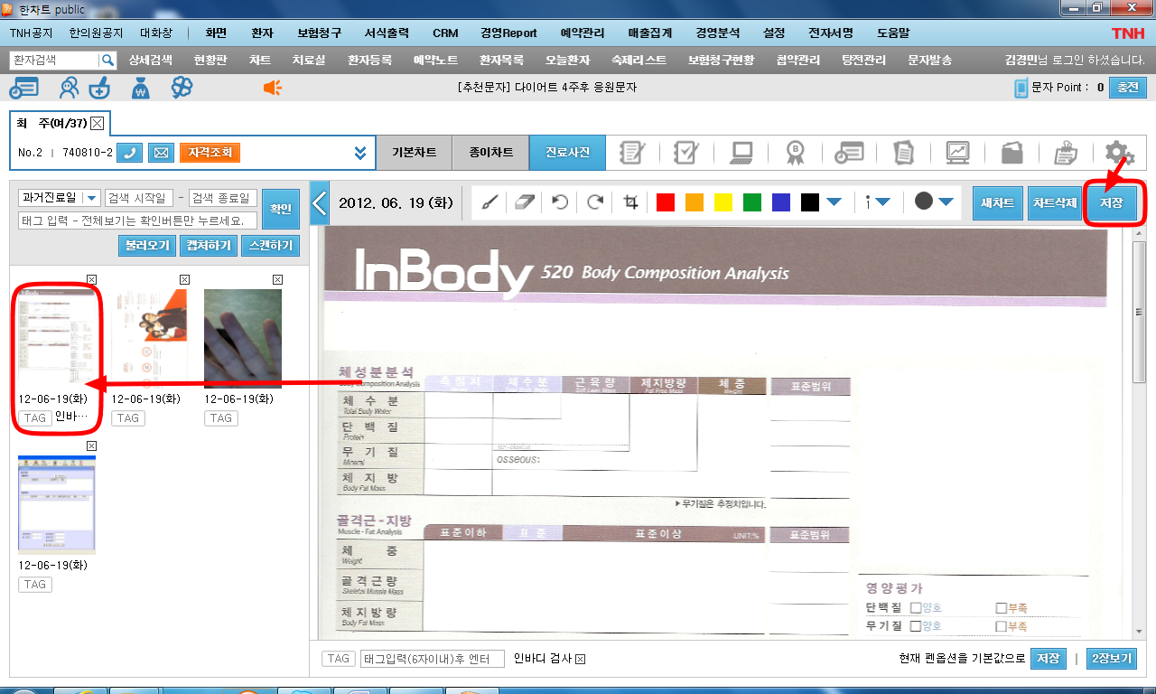
Task: Click the 캡쳐하기 button
Action: [209, 245]
